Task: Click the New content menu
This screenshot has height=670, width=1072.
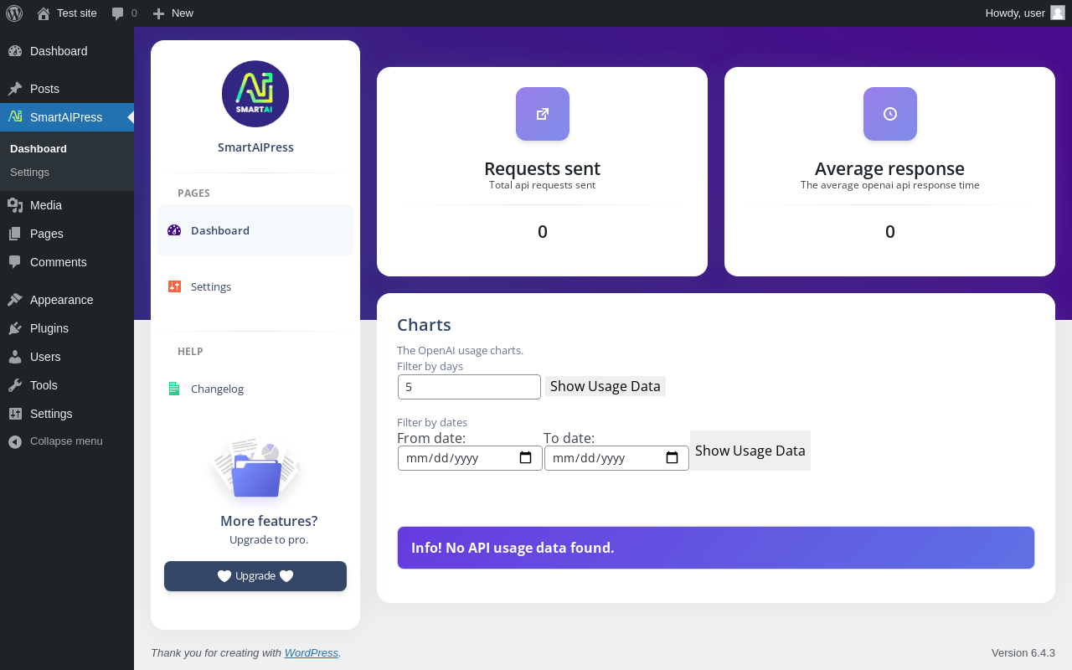Action: [x=173, y=13]
